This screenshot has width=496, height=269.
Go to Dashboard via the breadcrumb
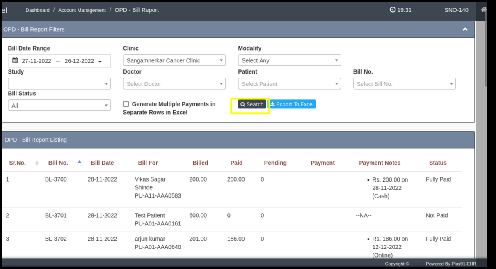tap(37, 10)
